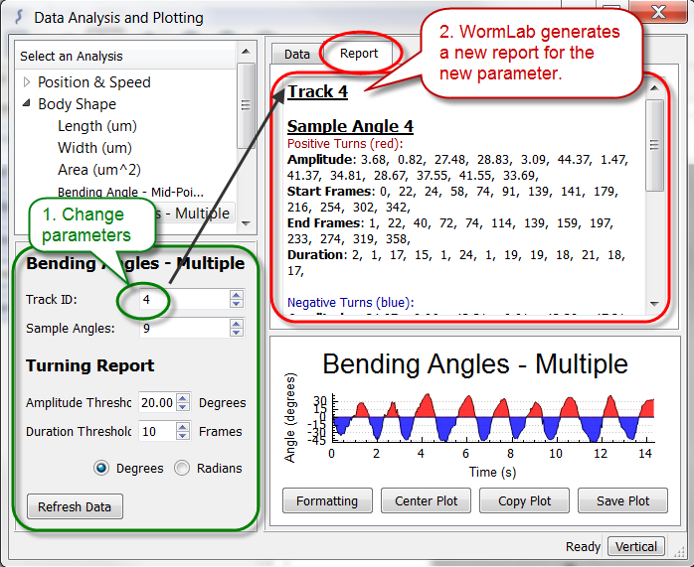Select the Degrees radio button
Image resolution: width=694 pixels, height=567 pixels.
tap(101, 468)
